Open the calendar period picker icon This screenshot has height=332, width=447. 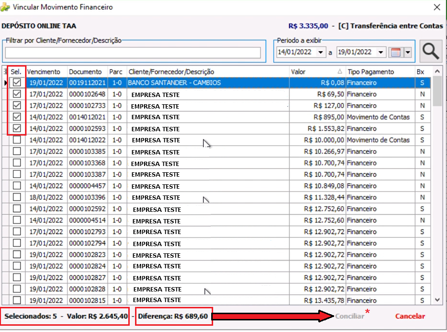pos(396,52)
